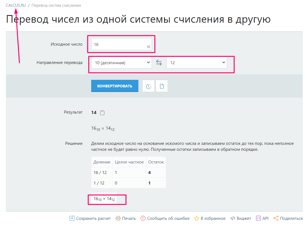Click the Сохранить расчет link
The height and width of the screenshot is (226, 307).
pos(93,218)
